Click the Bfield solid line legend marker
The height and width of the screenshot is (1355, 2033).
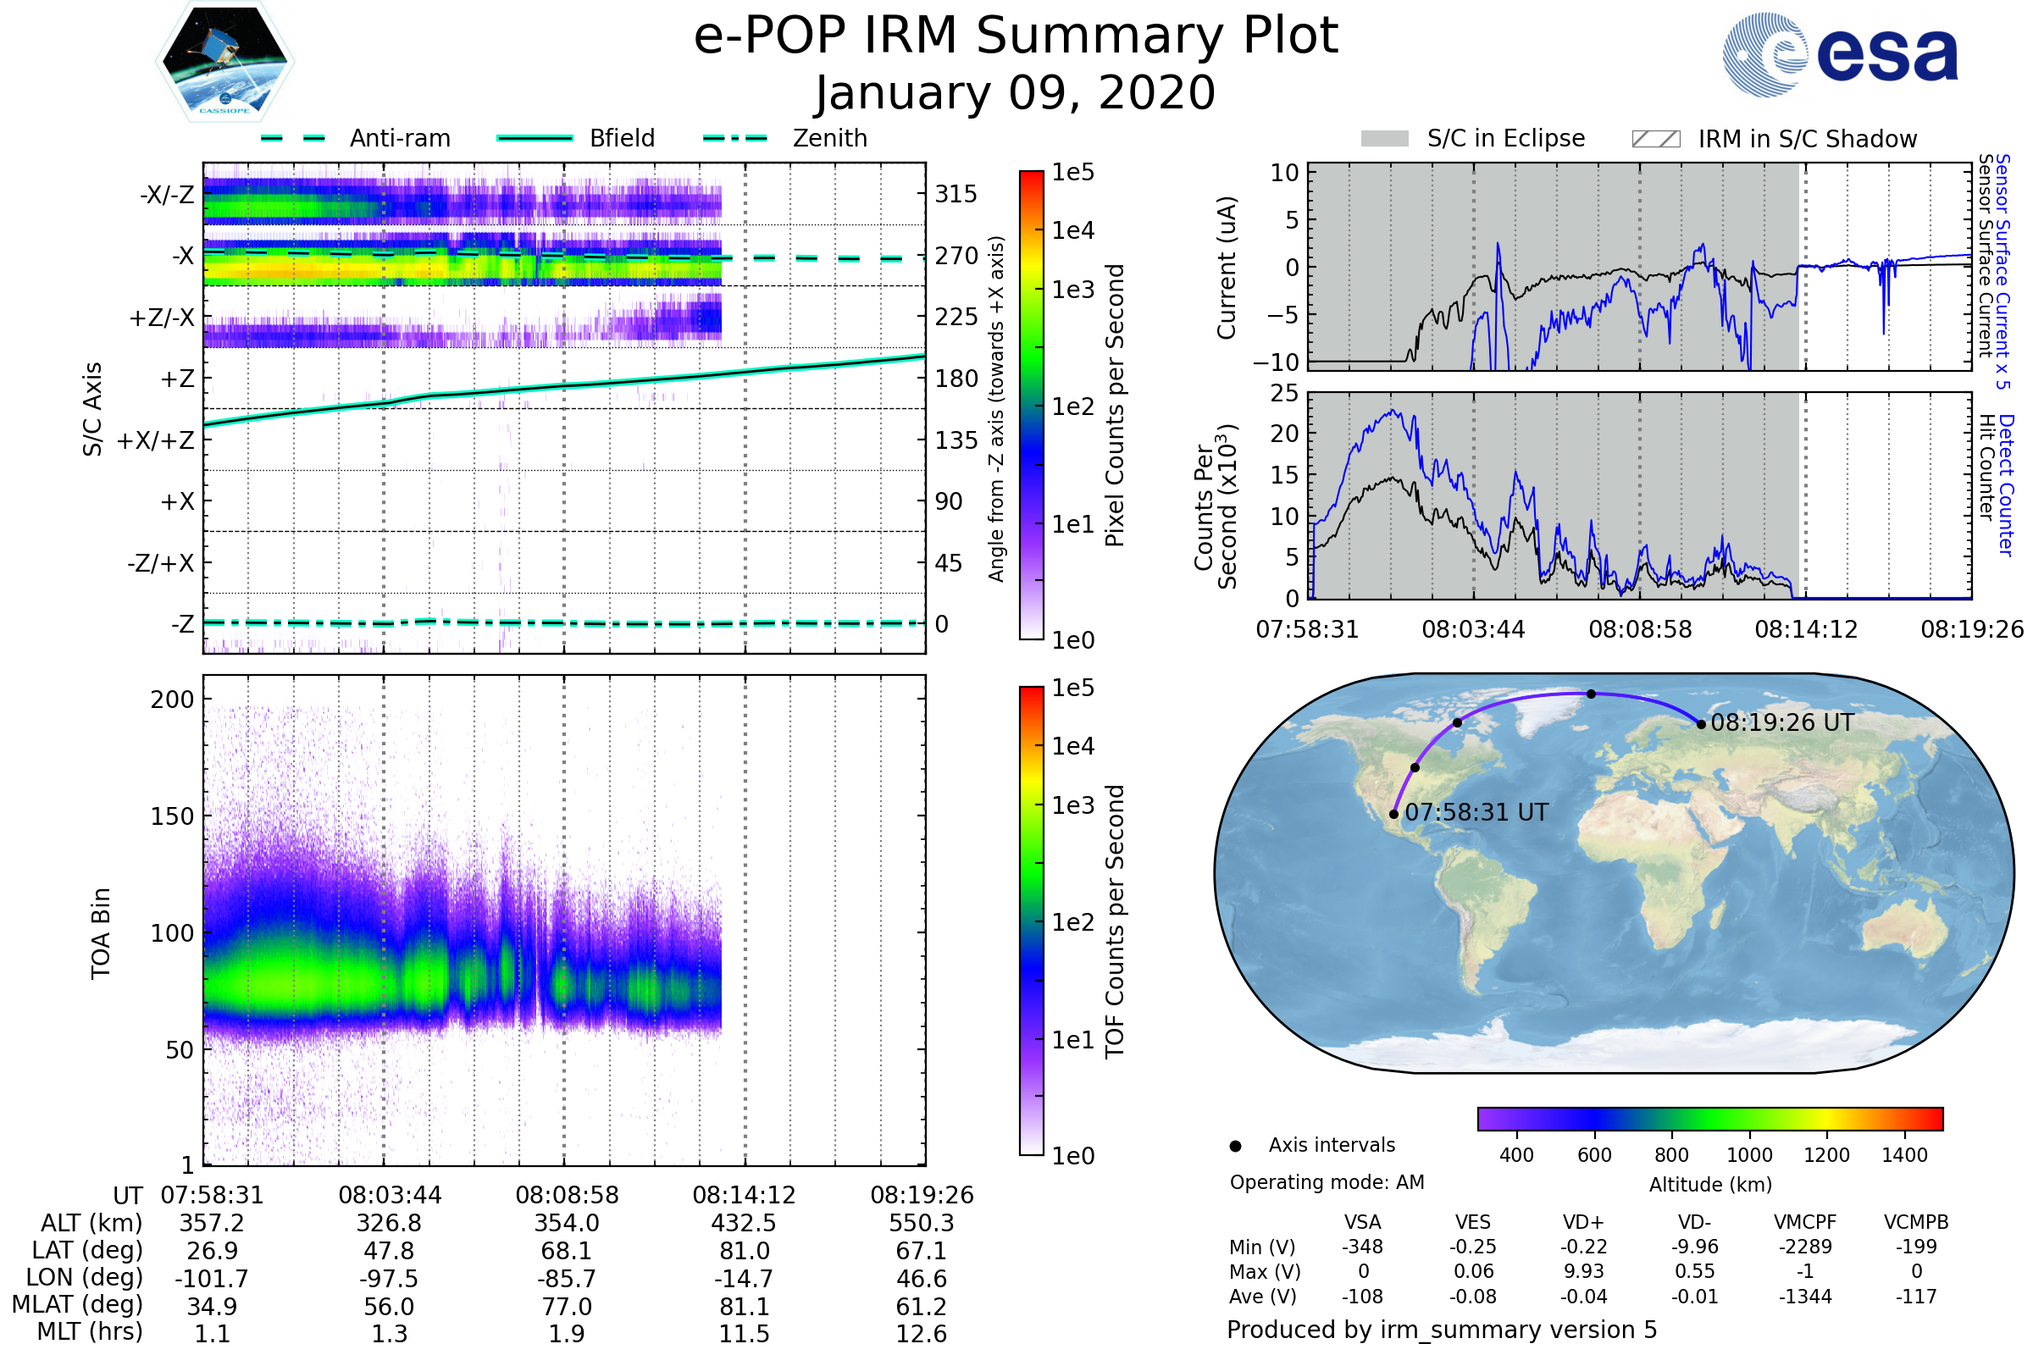pyautogui.click(x=535, y=138)
